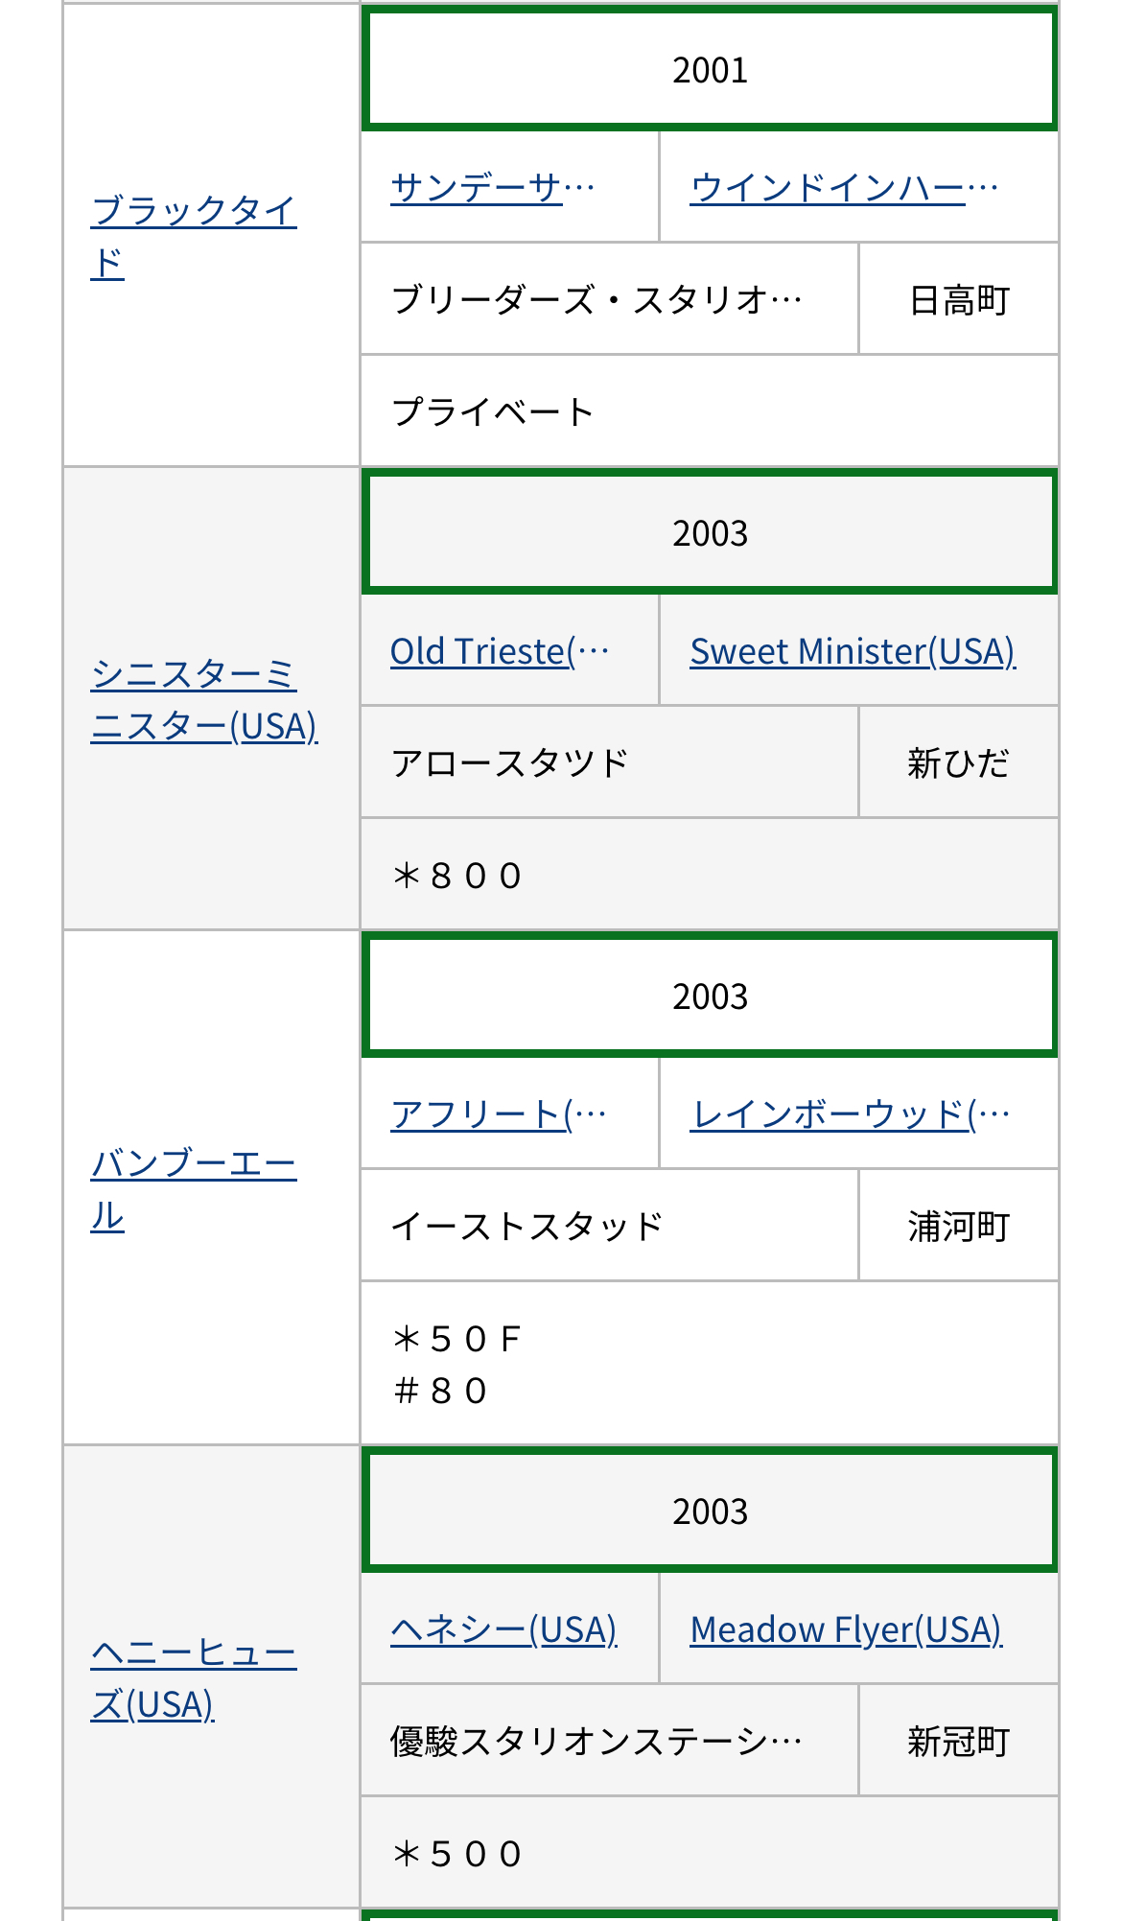The height and width of the screenshot is (1921, 1122).
Task: Click the 2001 birth year cell
Action: click(710, 70)
